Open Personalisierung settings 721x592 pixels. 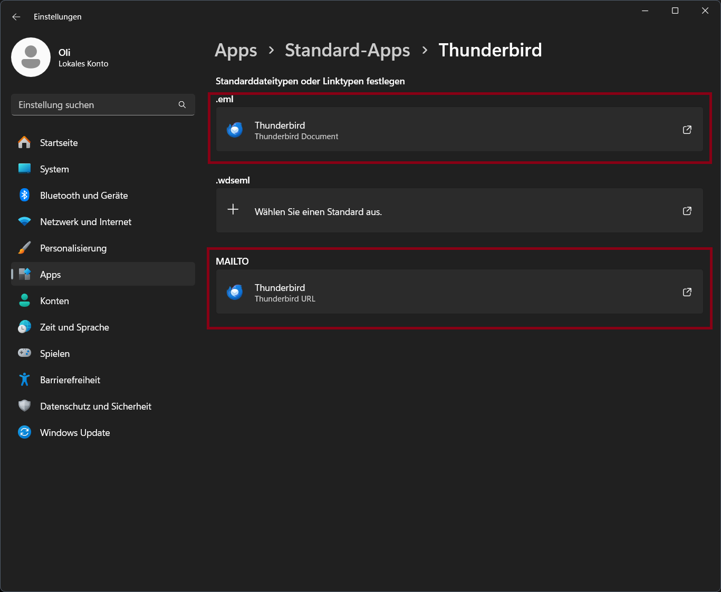point(73,248)
